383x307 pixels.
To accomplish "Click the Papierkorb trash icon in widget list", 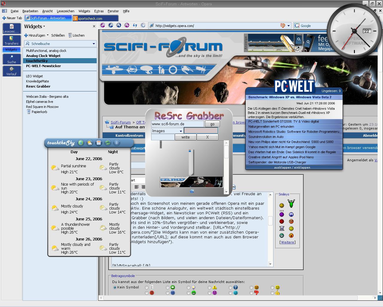I will [x=29, y=112].
